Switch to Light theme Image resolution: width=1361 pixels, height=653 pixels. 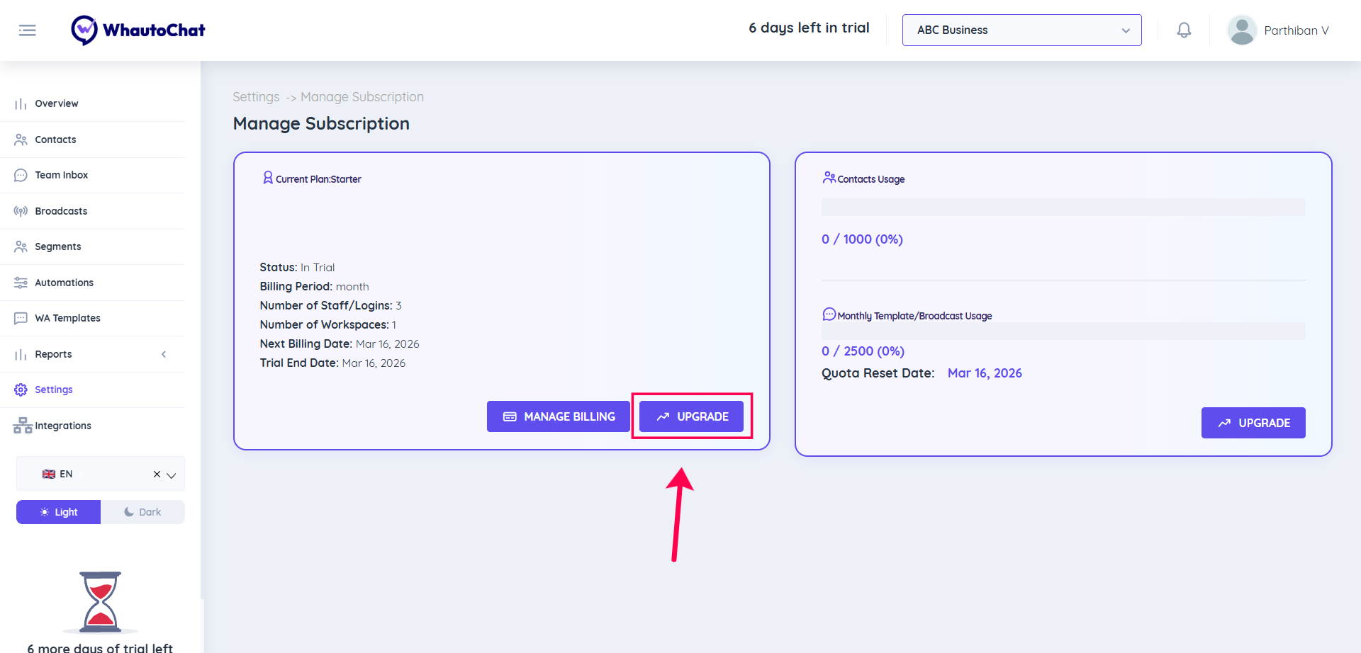pyautogui.click(x=59, y=512)
